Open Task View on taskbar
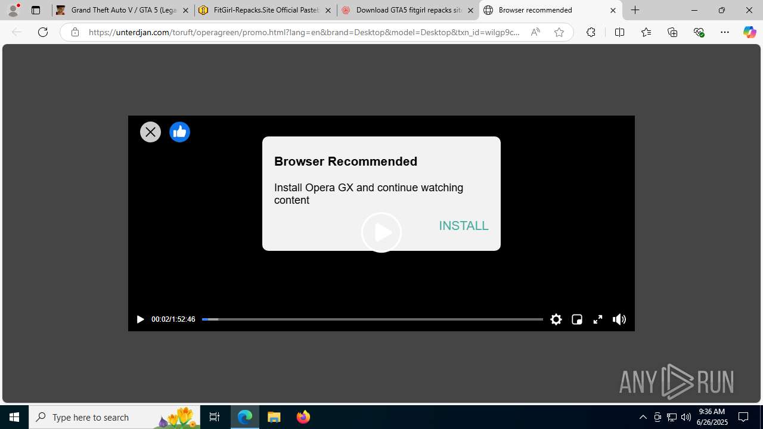The image size is (763, 429). click(x=215, y=417)
